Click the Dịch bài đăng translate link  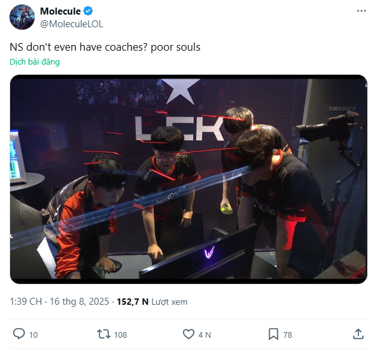(x=34, y=62)
